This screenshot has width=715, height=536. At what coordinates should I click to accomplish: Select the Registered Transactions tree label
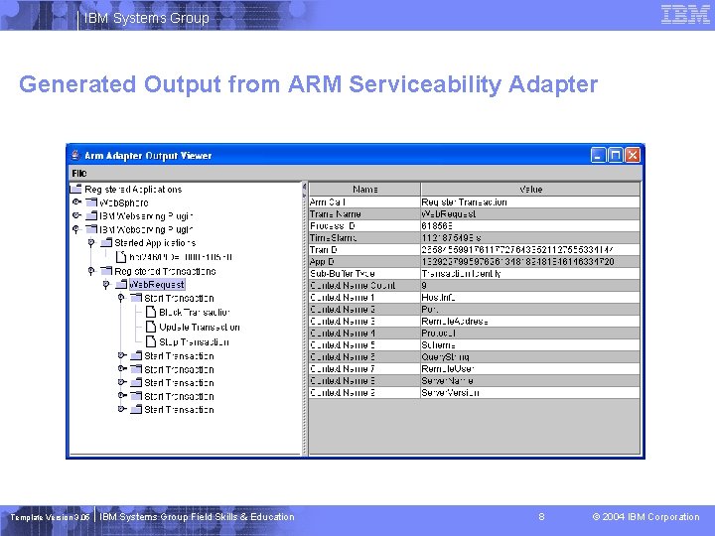tap(165, 271)
